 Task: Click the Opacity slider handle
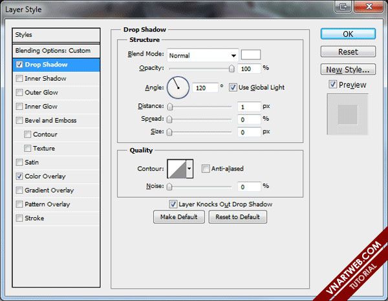coord(231,68)
